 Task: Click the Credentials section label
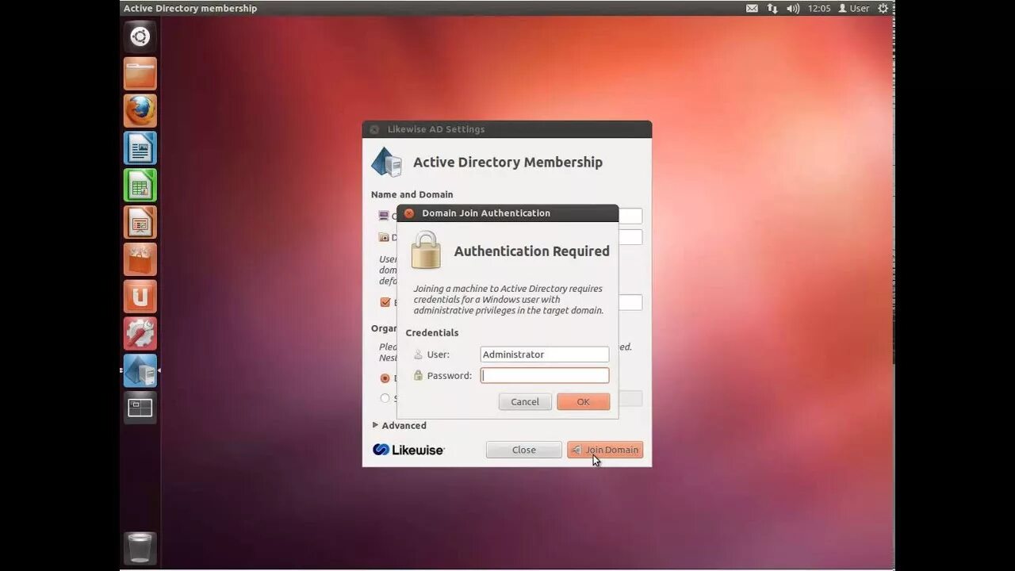[432, 332]
